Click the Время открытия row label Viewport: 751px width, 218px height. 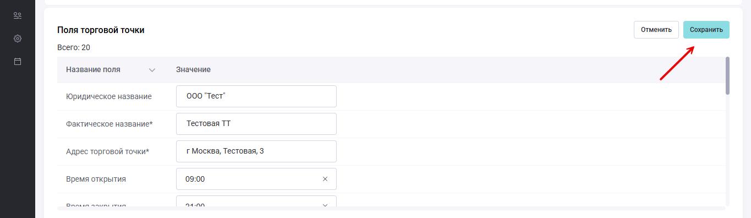(x=96, y=179)
